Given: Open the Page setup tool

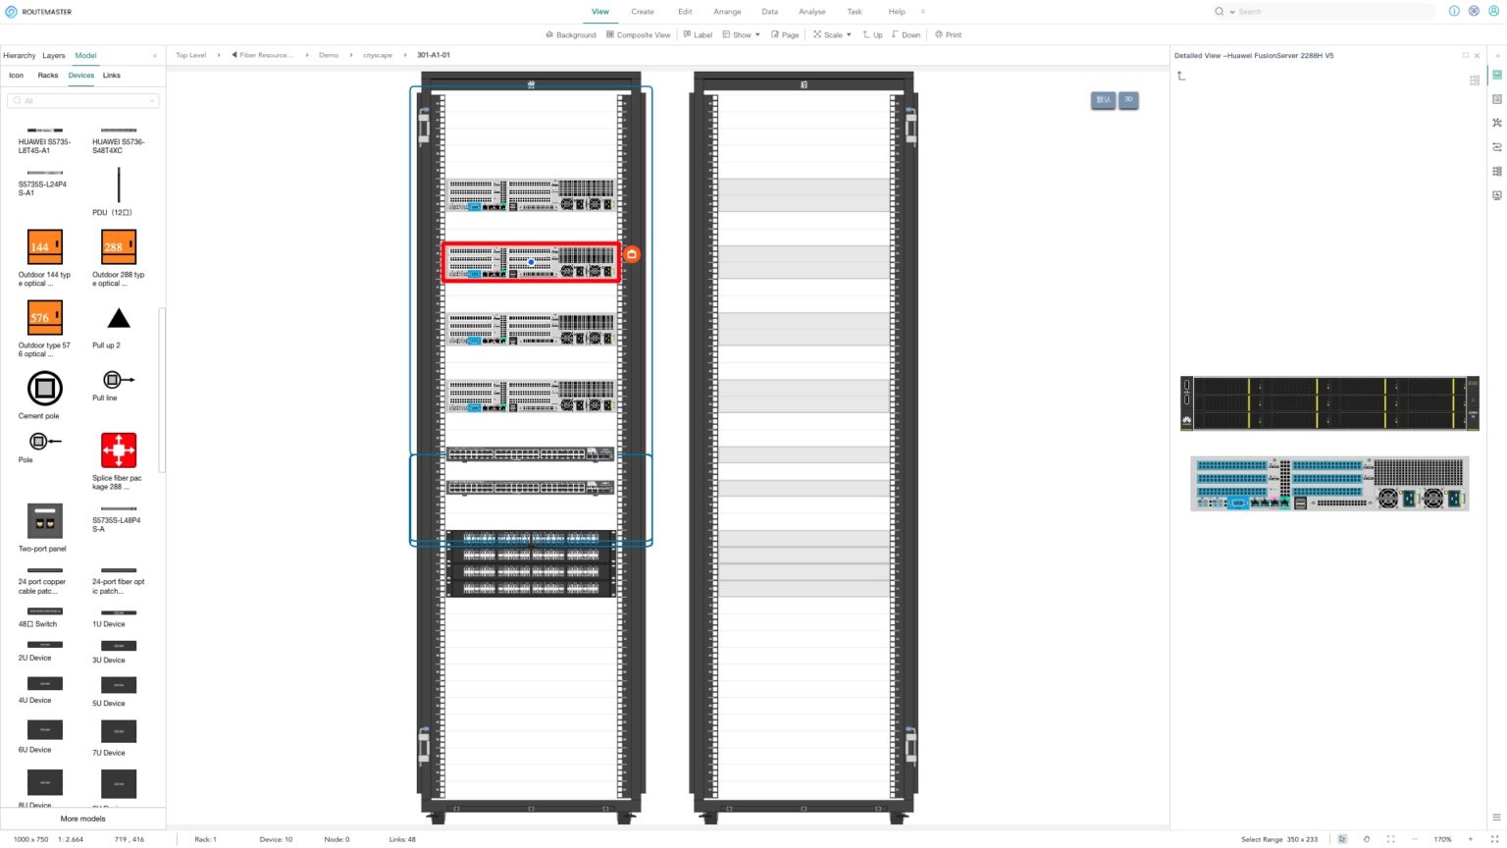Looking at the screenshot, I should click(x=785, y=34).
